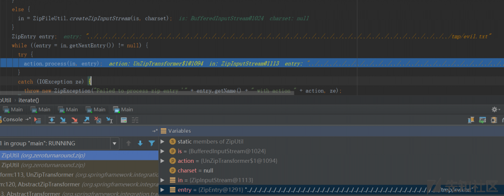Go to next frame with down arrow

click(x=140, y=143)
